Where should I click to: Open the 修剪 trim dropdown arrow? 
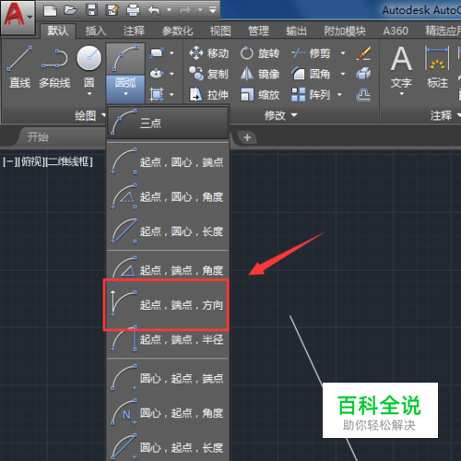click(343, 53)
